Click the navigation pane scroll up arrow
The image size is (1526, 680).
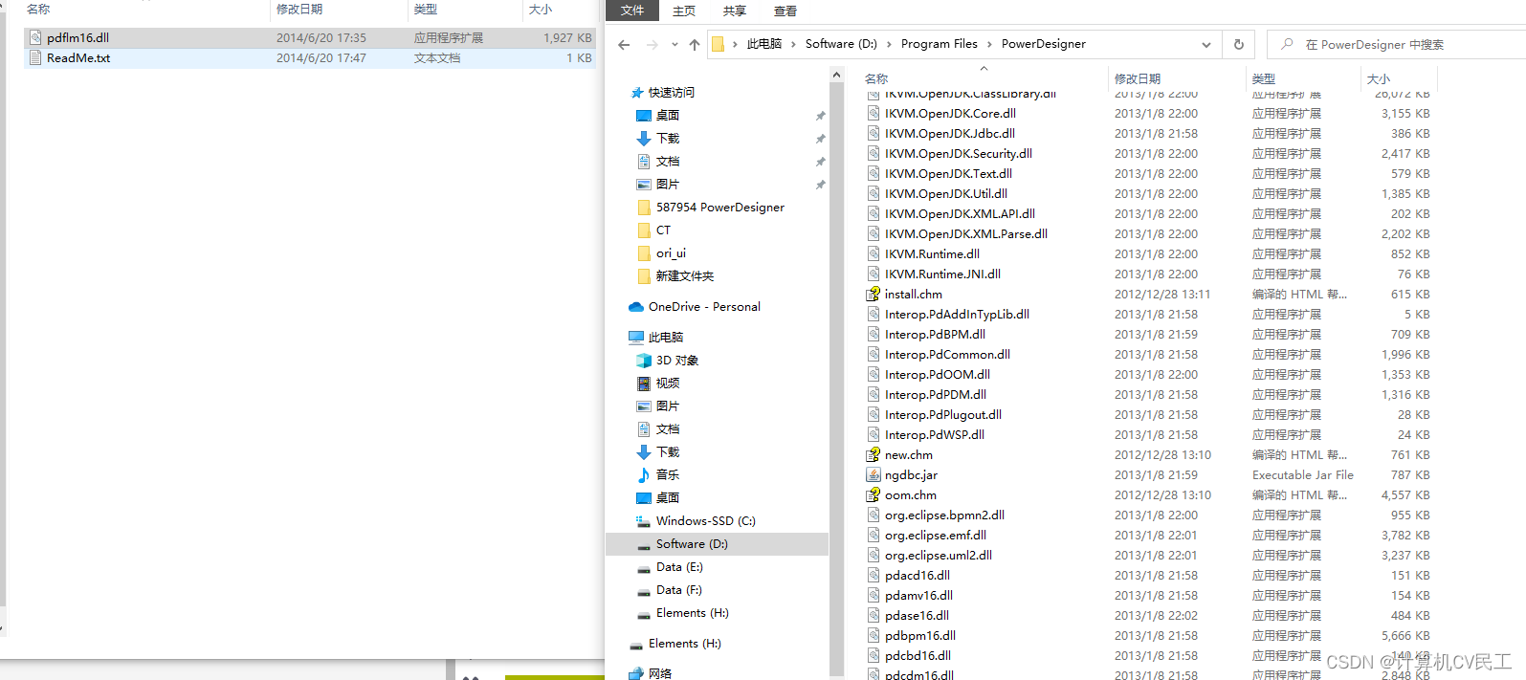click(x=837, y=76)
